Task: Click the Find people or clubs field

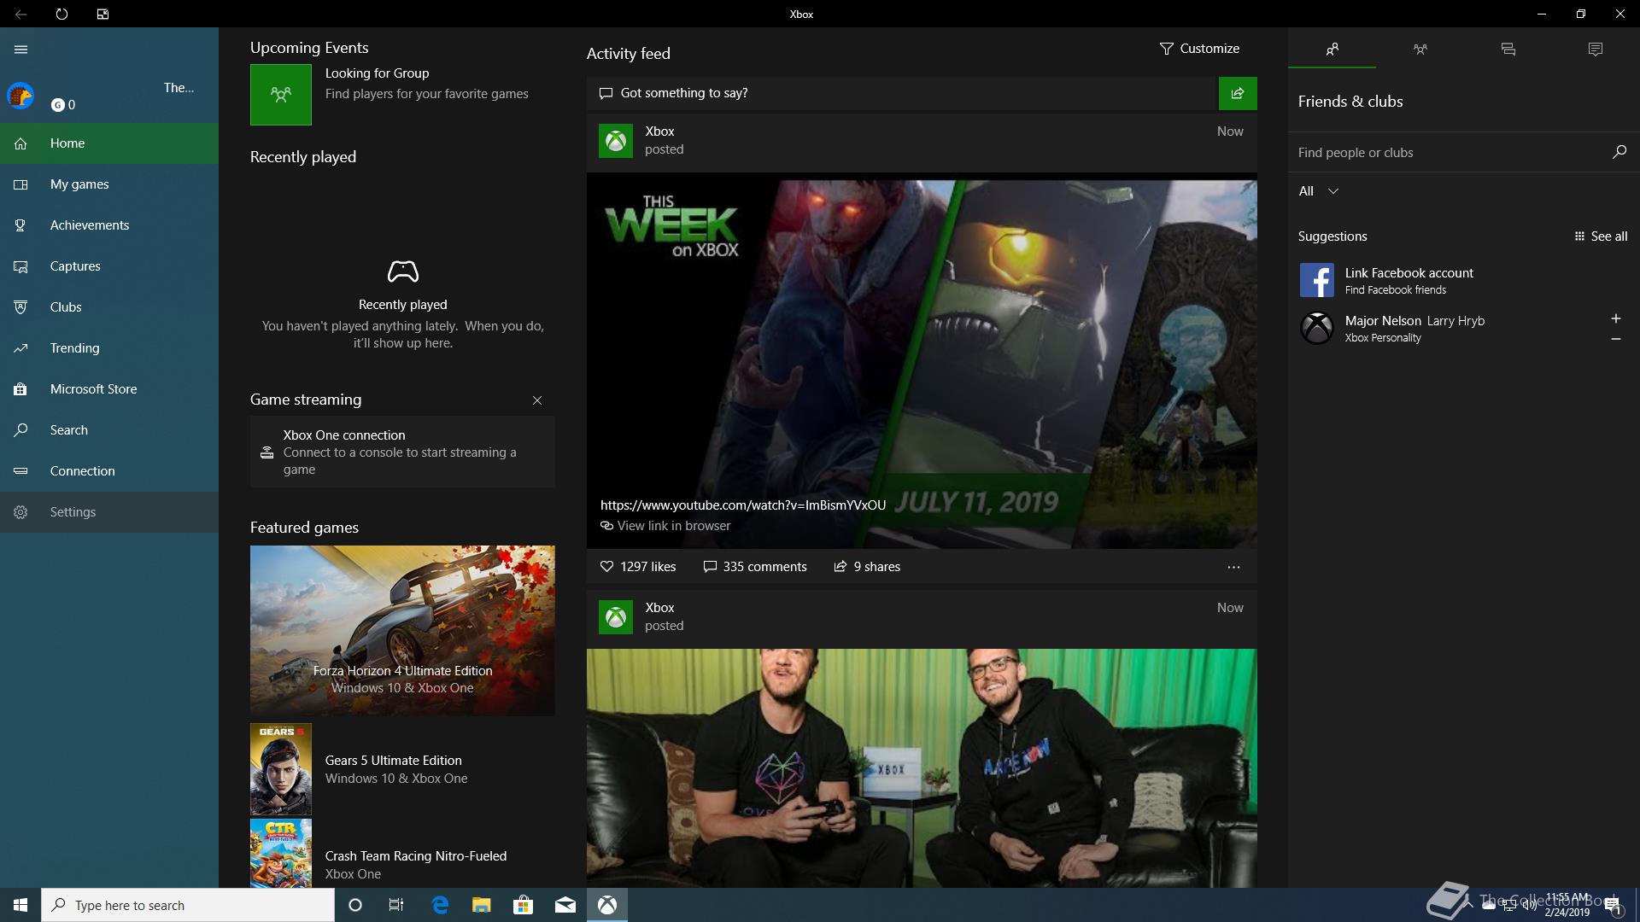Action: tap(1449, 153)
